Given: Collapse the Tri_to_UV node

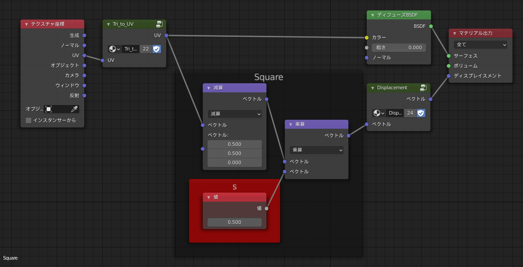Looking at the screenshot, I should [x=108, y=24].
